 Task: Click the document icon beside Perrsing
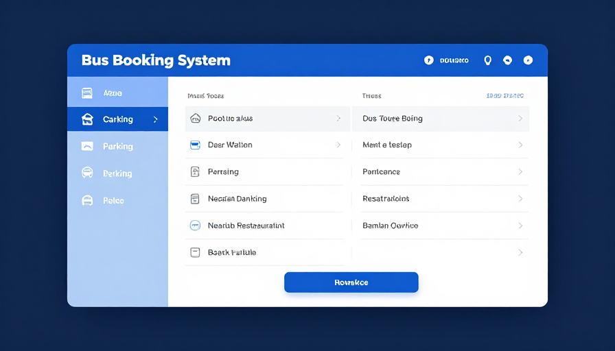(x=195, y=171)
